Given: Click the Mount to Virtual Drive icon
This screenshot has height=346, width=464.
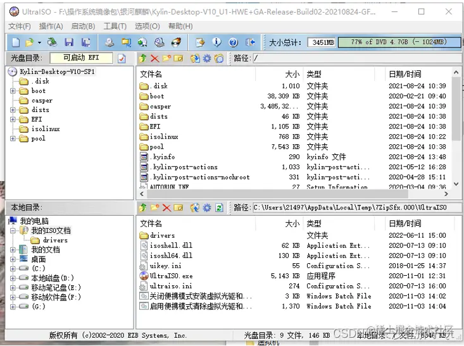Looking at the screenshot, I should coord(160,42).
